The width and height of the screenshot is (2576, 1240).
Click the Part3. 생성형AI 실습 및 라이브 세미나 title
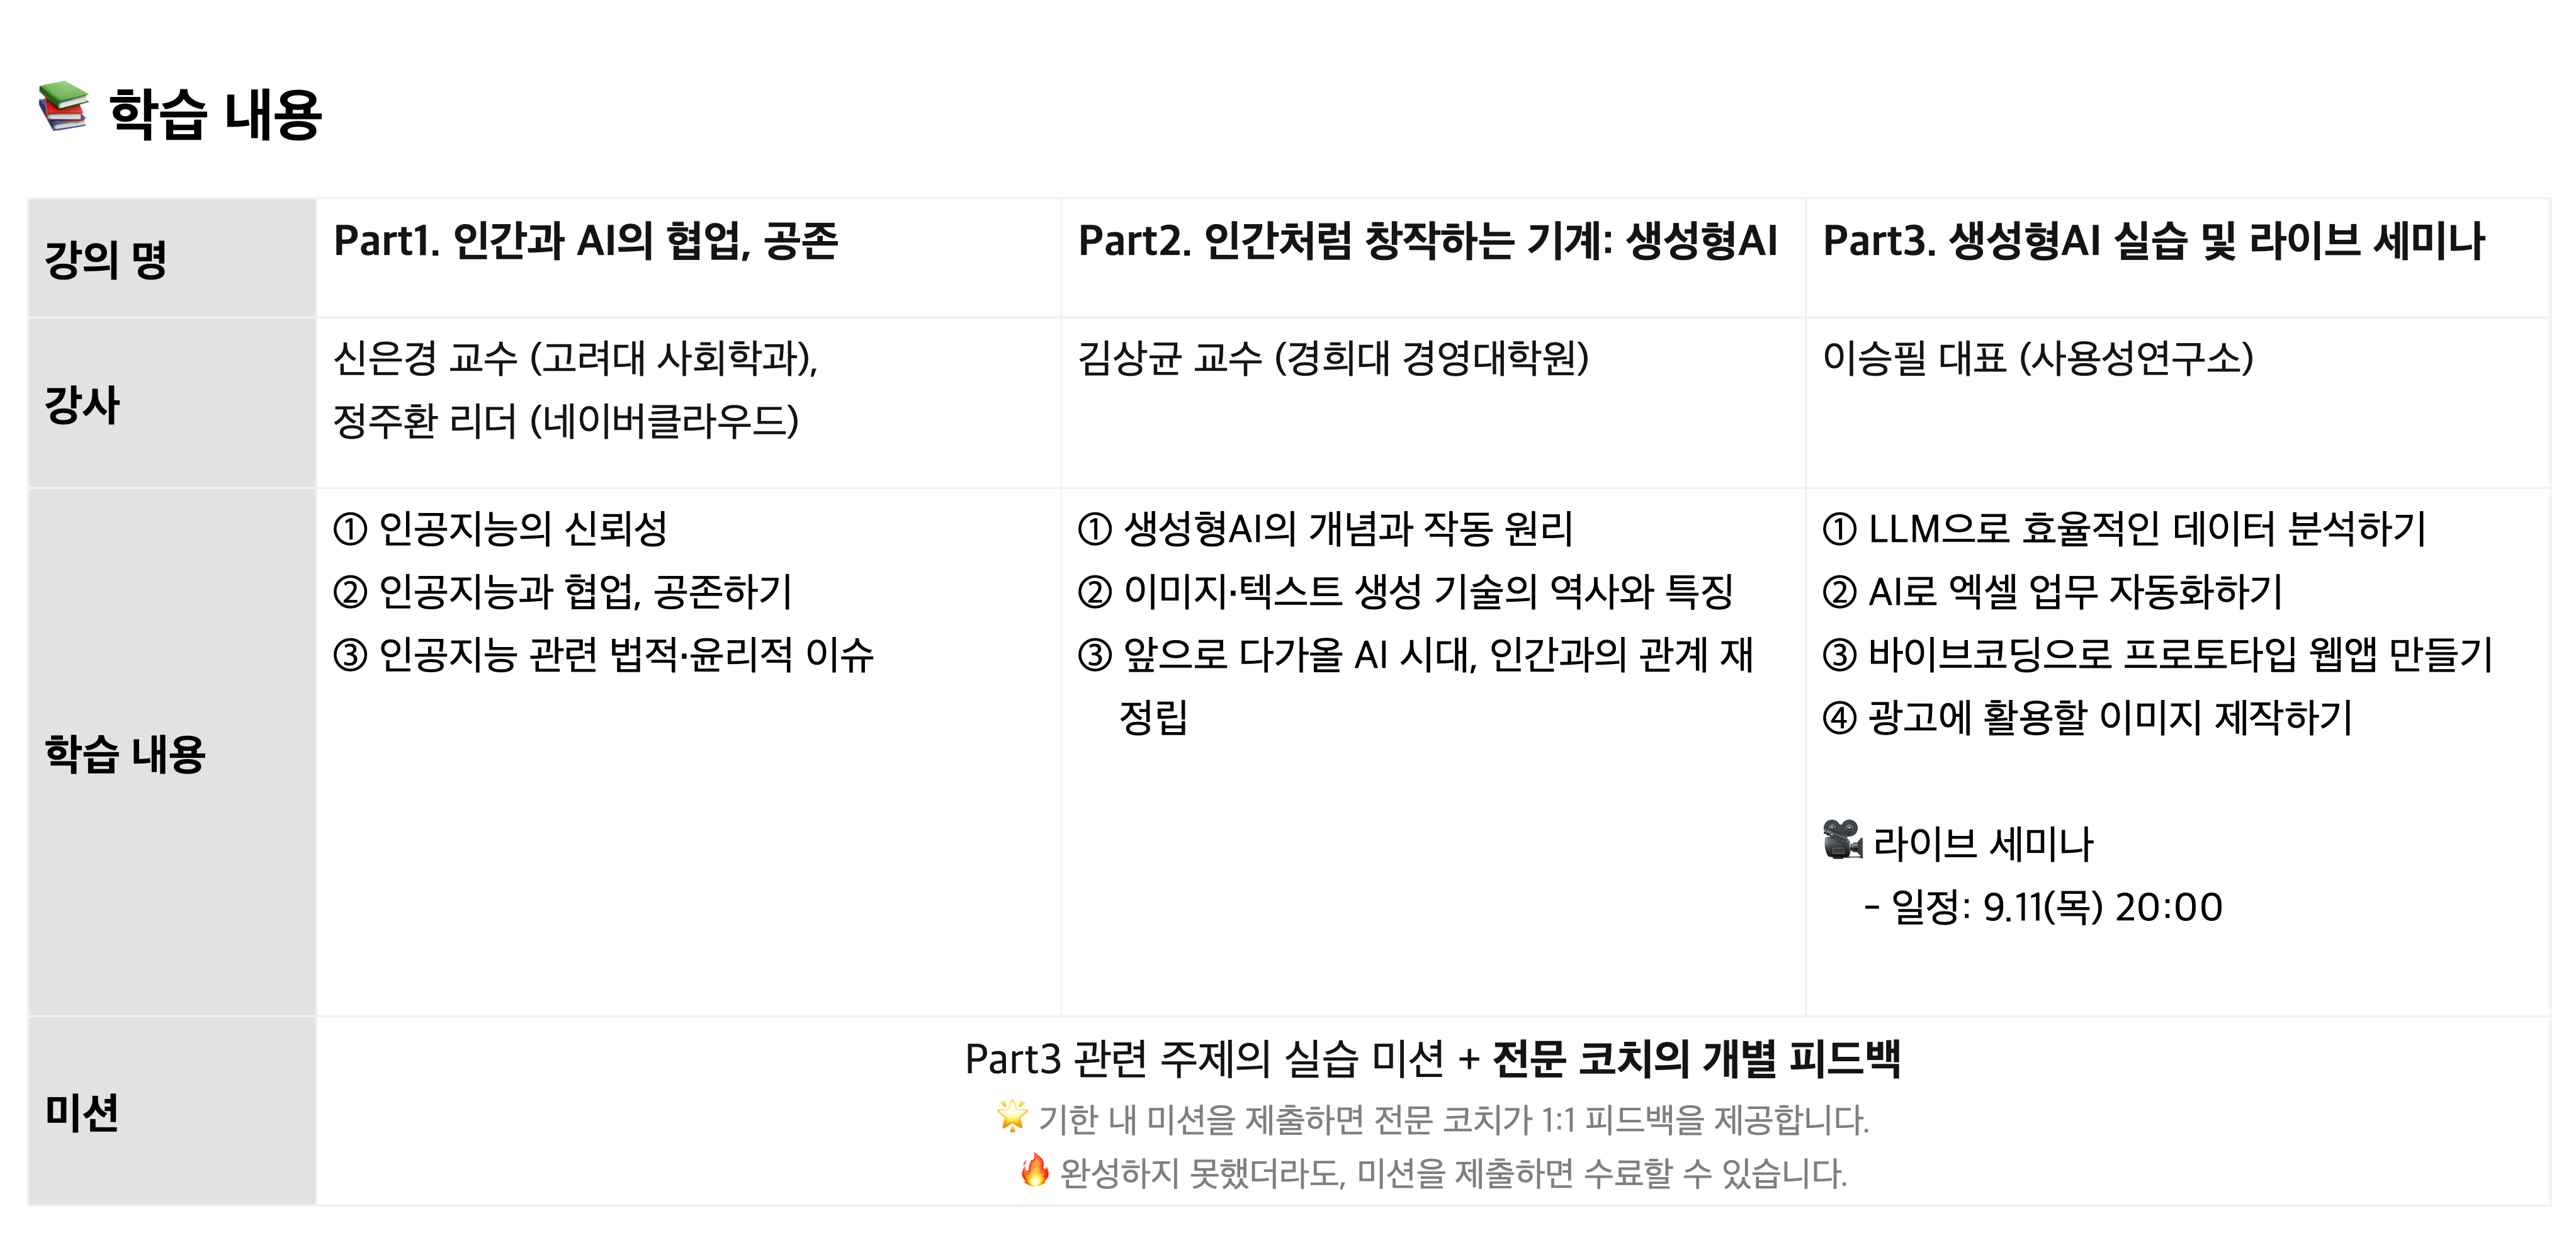(x=2153, y=241)
